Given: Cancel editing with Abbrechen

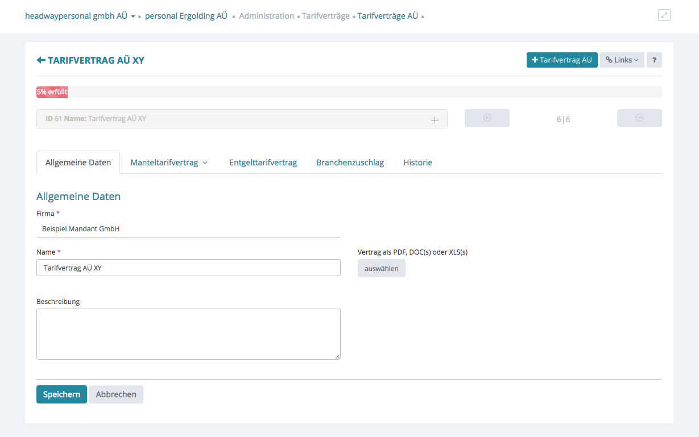Looking at the screenshot, I should pyautogui.click(x=116, y=394).
